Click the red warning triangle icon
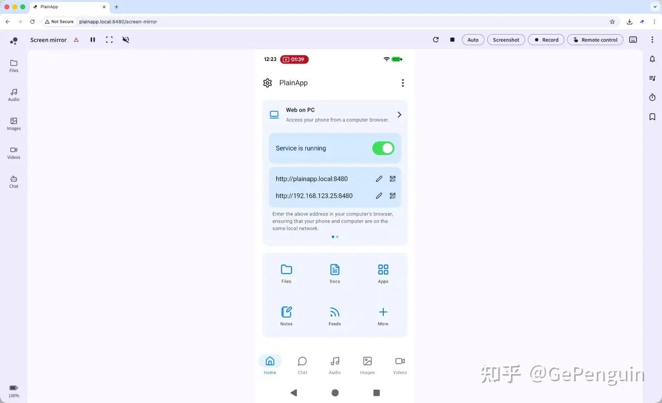 (76, 40)
